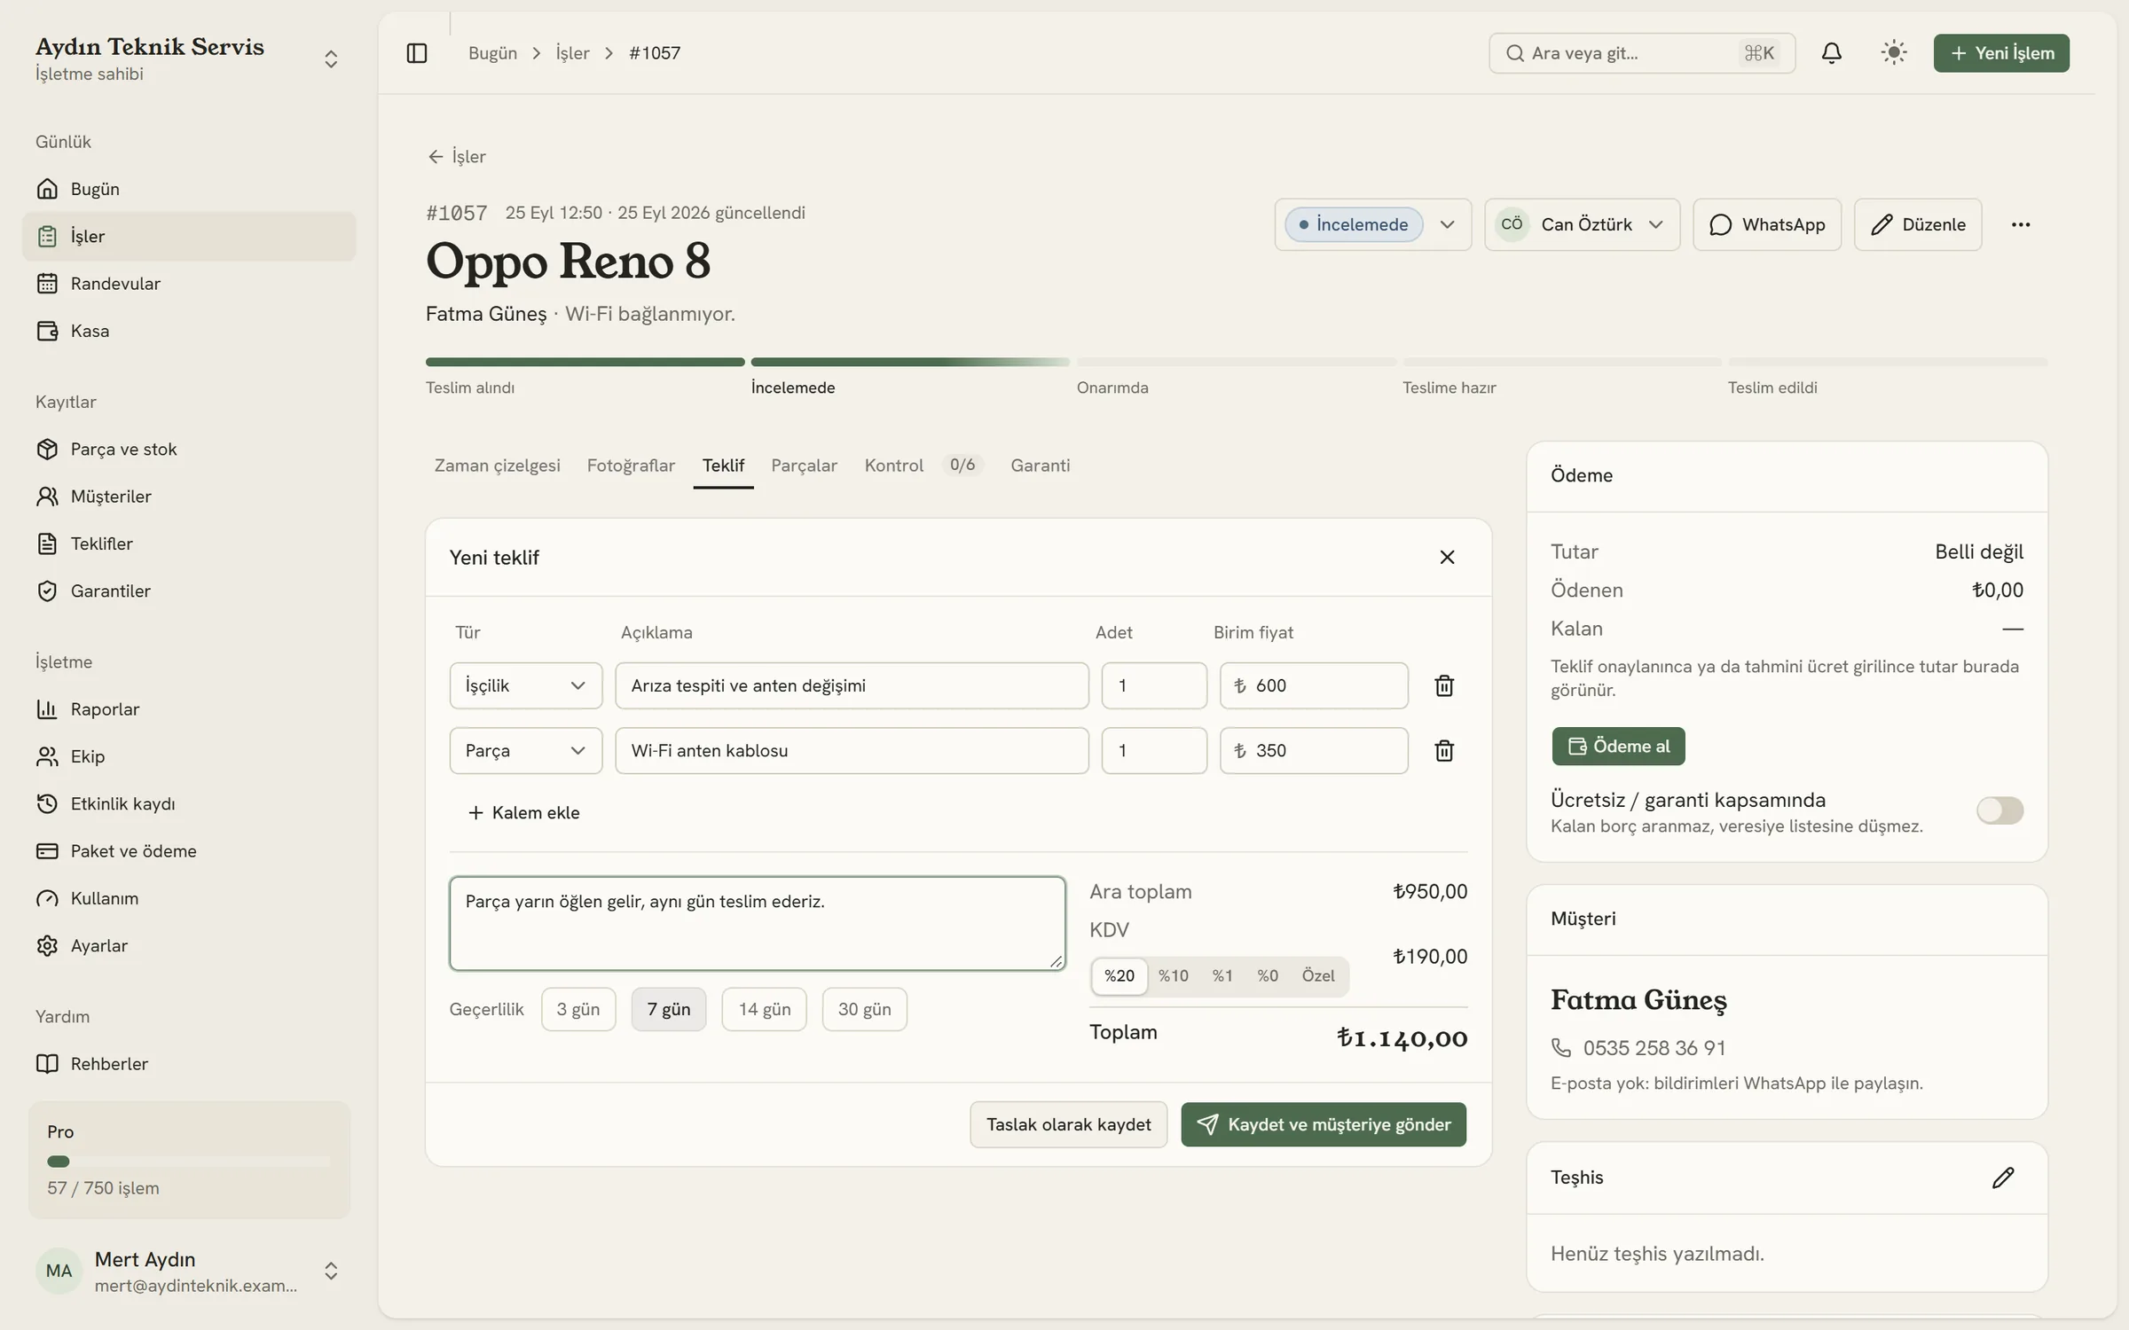Select %20 KDV rate
The height and width of the screenshot is (1330, 2129).
pyautogui.click(x=1119, y=976)
